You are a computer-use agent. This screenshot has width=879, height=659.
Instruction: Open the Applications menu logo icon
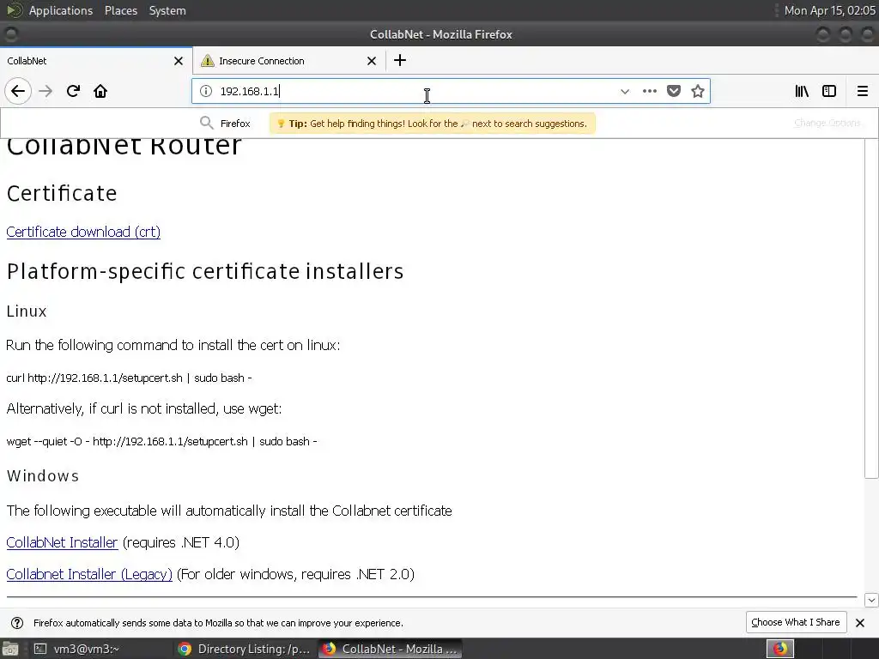click(x=15, y=10)
